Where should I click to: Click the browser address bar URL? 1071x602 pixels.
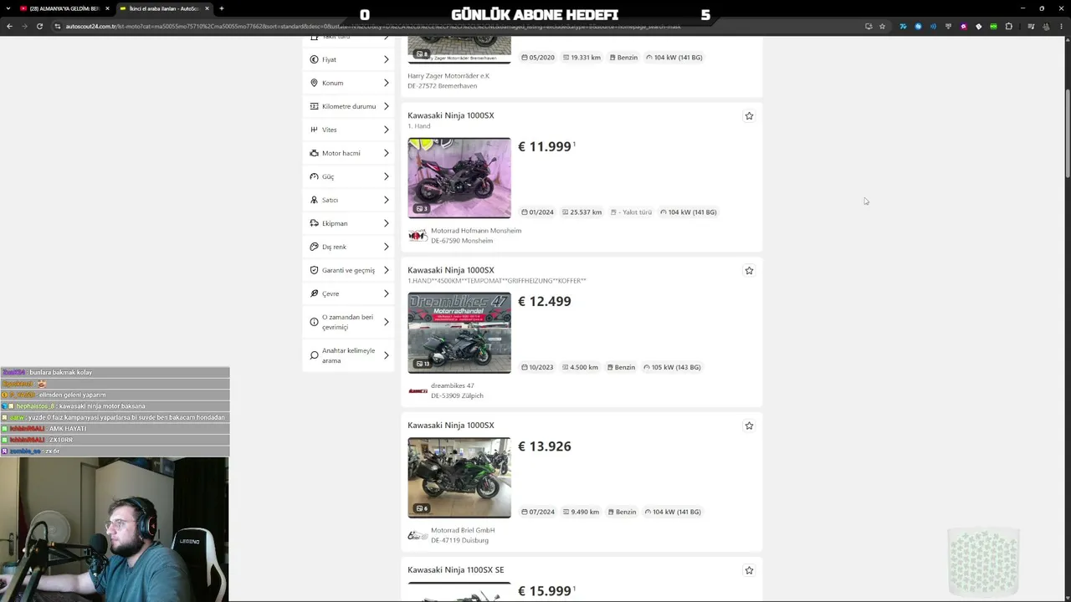[372, 26]
